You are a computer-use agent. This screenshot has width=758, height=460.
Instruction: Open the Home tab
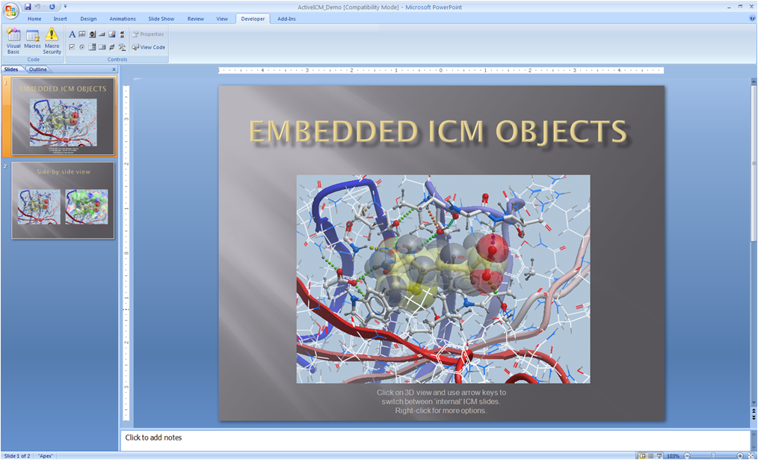pos(34,19)
